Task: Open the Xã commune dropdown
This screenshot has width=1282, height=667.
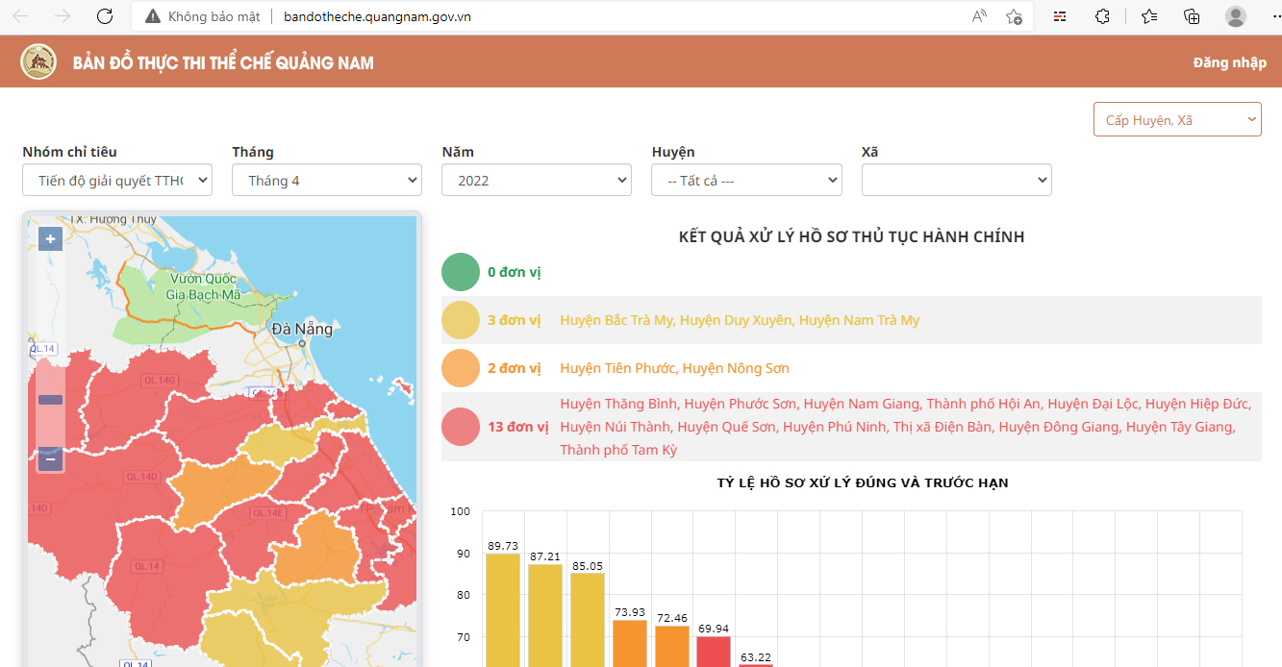Action: (956, 180)
